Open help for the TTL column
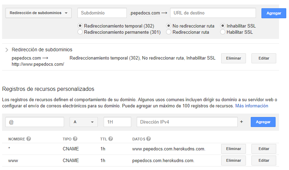289x170 pixels. point(111,139)
